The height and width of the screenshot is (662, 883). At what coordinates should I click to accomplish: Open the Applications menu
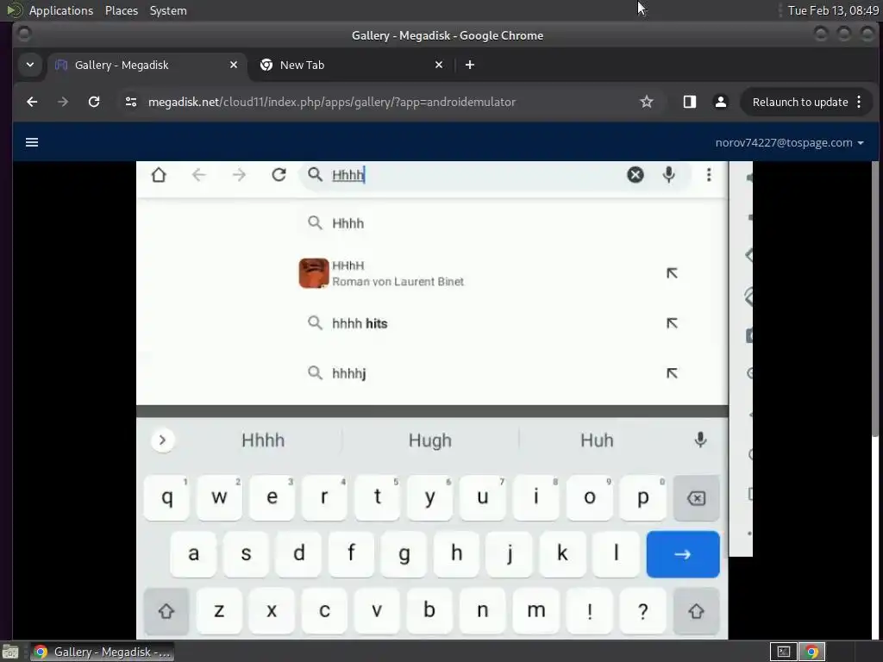click(61, 10)
